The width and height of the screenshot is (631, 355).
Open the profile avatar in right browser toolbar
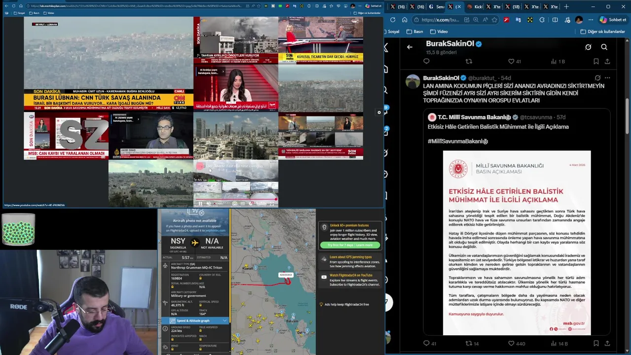click(579, 20)
